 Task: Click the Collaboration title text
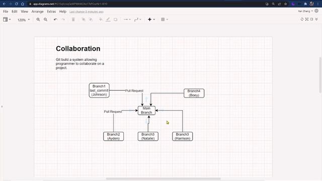point(78,49)
